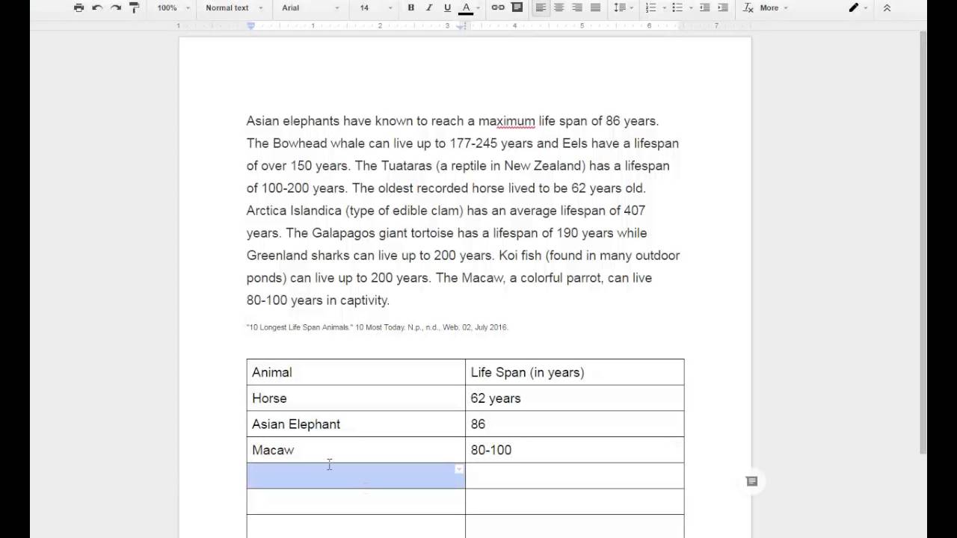Open the Arial font dropdown
Screen dimensions: 957x538
310,7
